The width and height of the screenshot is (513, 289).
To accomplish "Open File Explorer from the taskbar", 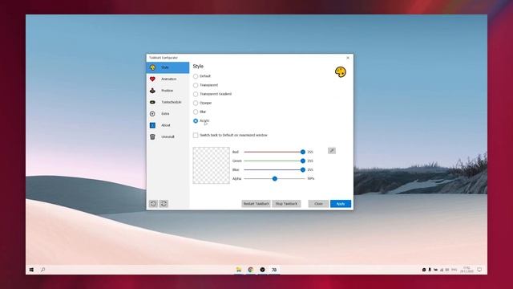I will pyautogui.click(x=239, y=270).
